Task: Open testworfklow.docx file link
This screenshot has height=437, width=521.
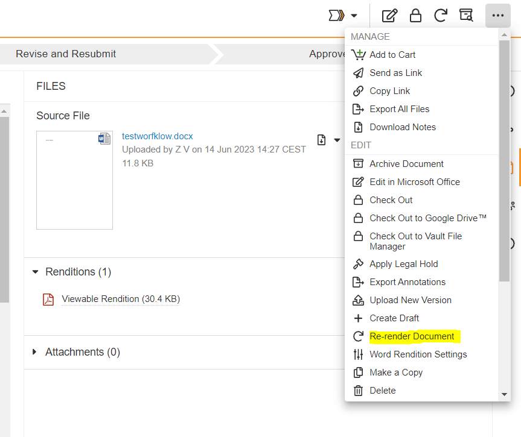Action: (x=157, y=136)
